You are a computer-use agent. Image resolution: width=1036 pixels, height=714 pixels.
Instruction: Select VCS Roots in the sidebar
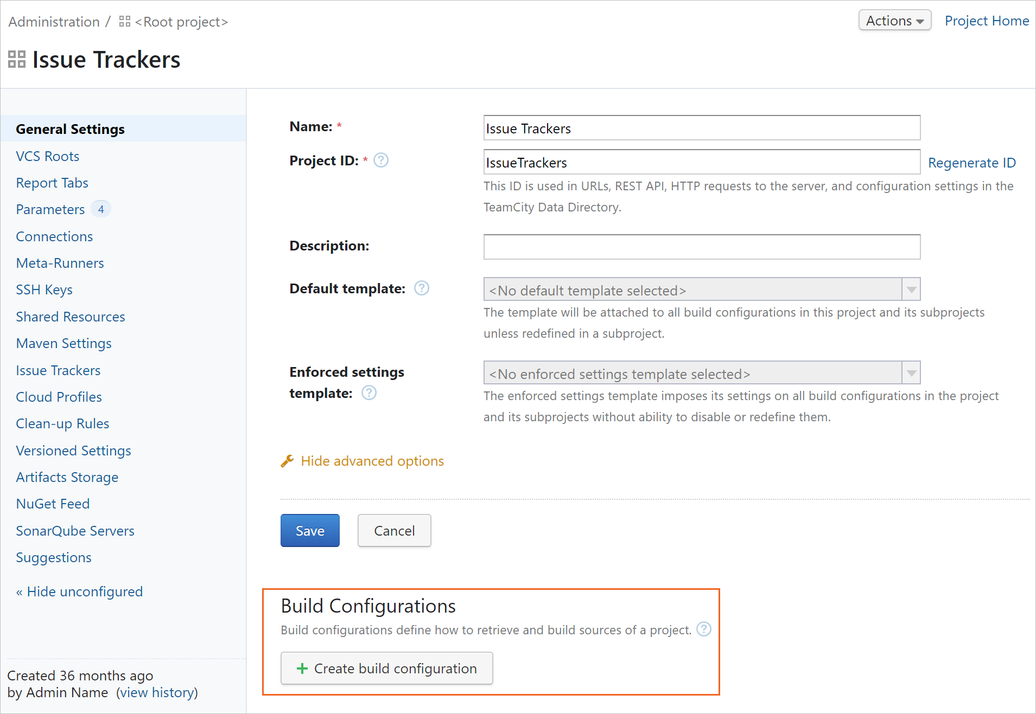[48, 156]
